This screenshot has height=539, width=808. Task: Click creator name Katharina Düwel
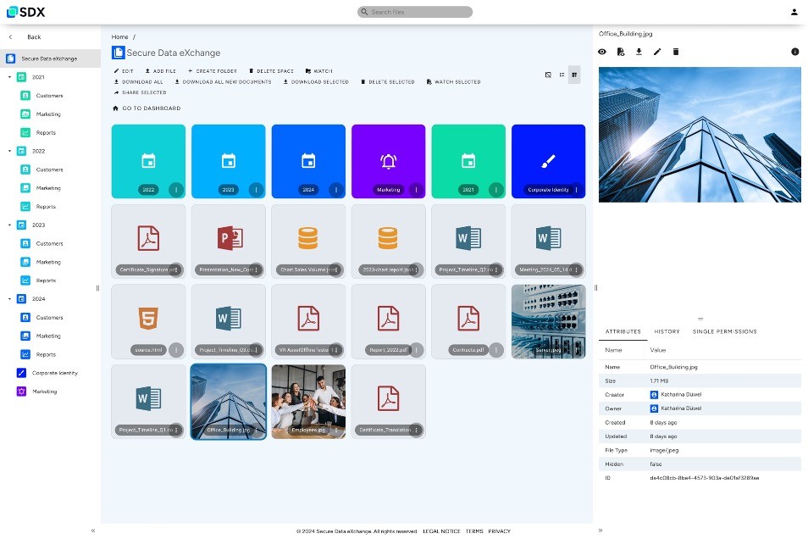pos(681,395)
